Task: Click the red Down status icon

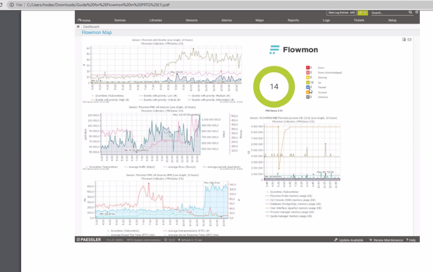Action: [308, 67]
